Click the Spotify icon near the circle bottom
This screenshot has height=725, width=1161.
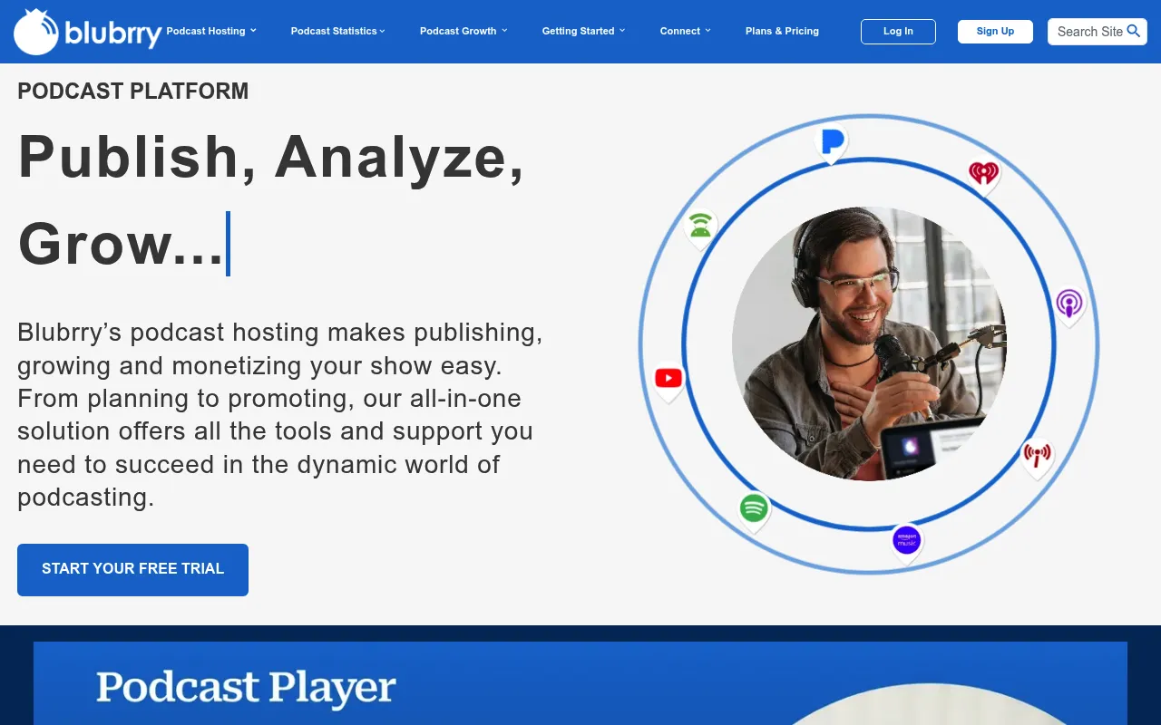point(753,509)
